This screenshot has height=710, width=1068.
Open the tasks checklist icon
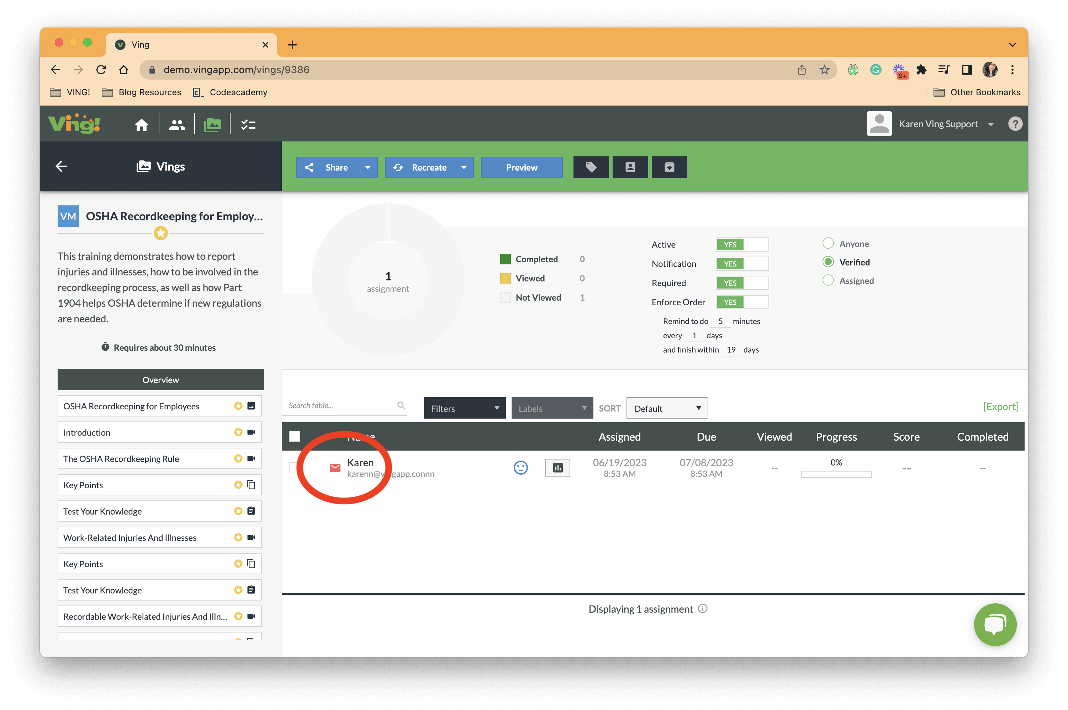click(x=248, y=124)
